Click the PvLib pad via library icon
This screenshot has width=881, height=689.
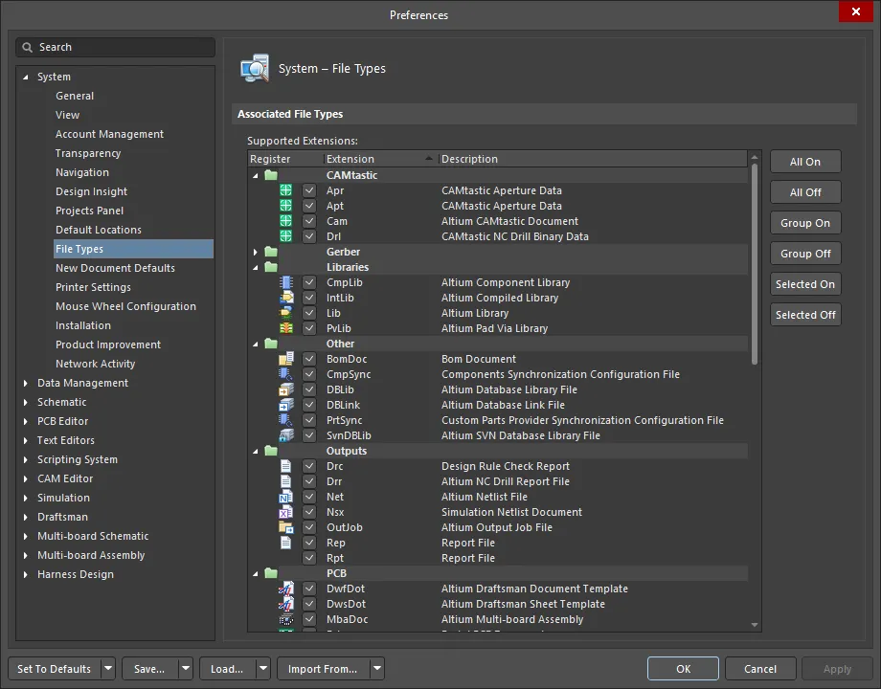pos(286,328)
